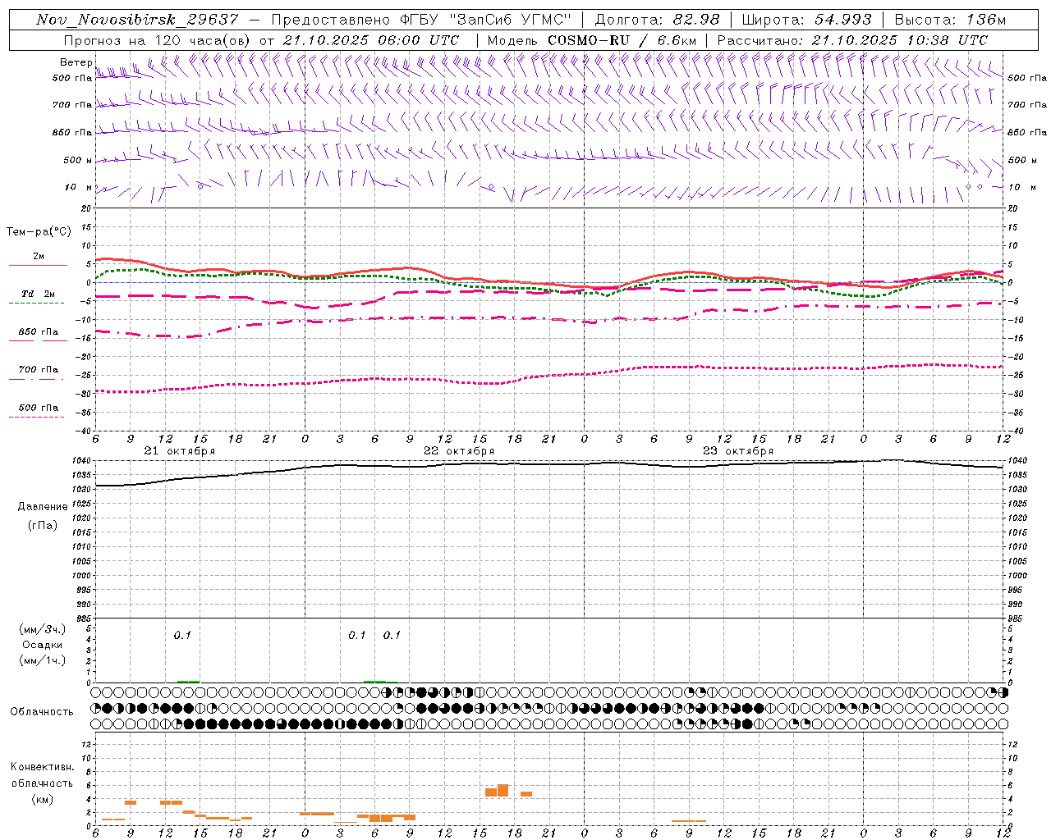Viewport: 1051px width, 840px height.
Task: Select the '(мм/1ч.)' precipitation unit label
Action: (x=43, y=660)
